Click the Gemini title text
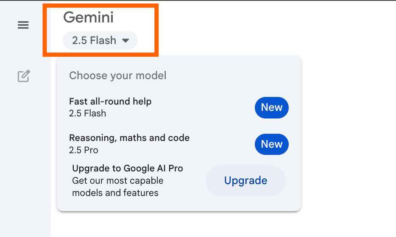 88,17
